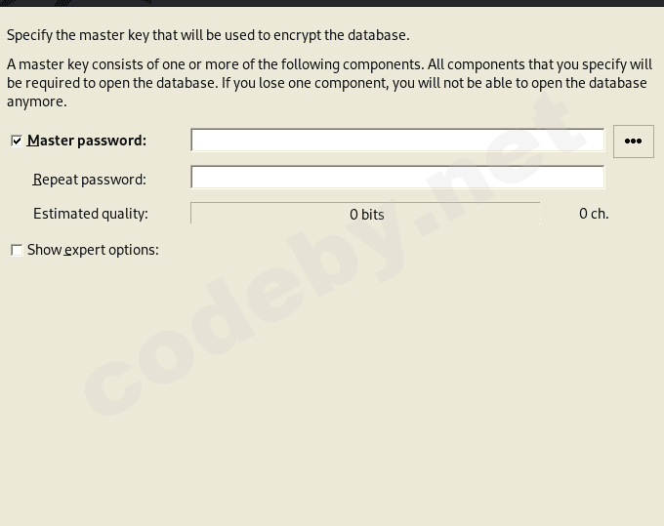Image resolution: width=664 pixels, height=526 pixels.
Task: Click the "Estimated quality:" label
Action: pyautogui.click(x=91, y=214)
